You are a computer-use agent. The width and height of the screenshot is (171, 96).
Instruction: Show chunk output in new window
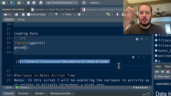pyautogui.click(x=133, y=57)
